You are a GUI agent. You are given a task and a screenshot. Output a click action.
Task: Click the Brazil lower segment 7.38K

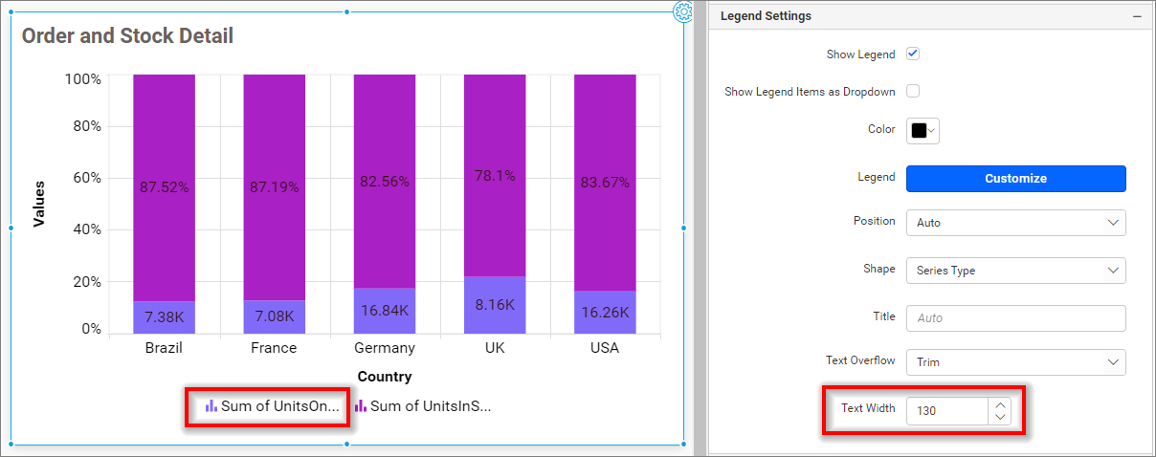(x=165, y=317)
